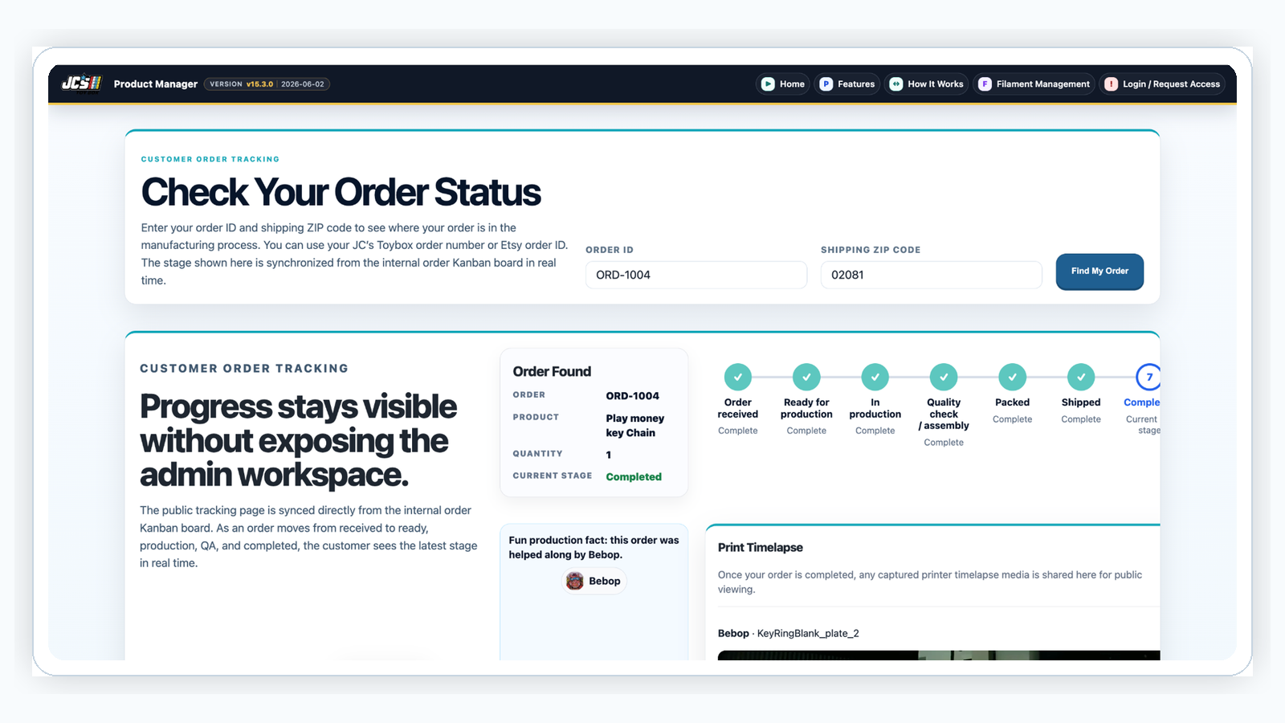Click the In production stage label
Image resolution: width=1285 pixels, height=723 pixels.
tap(875, 408)
